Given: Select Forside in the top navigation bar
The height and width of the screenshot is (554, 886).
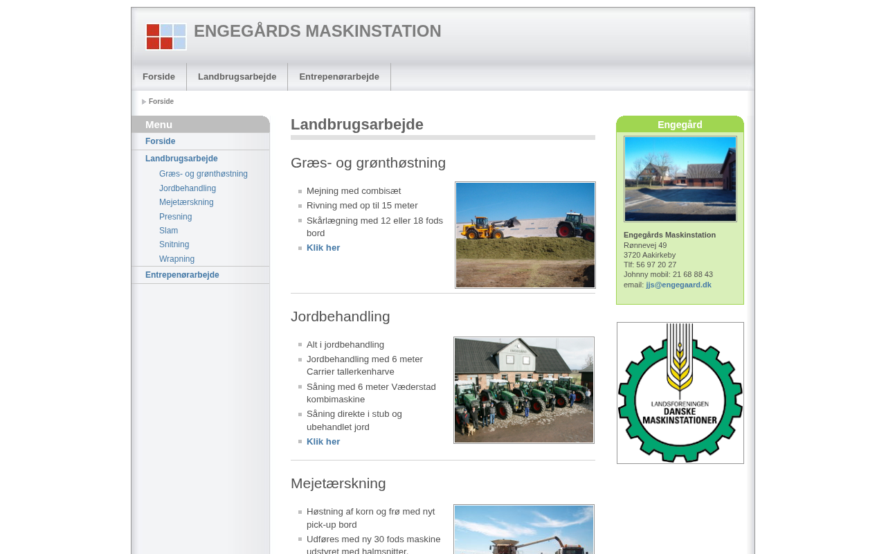Looking at the screenshot, I should (x=159, y=77).
